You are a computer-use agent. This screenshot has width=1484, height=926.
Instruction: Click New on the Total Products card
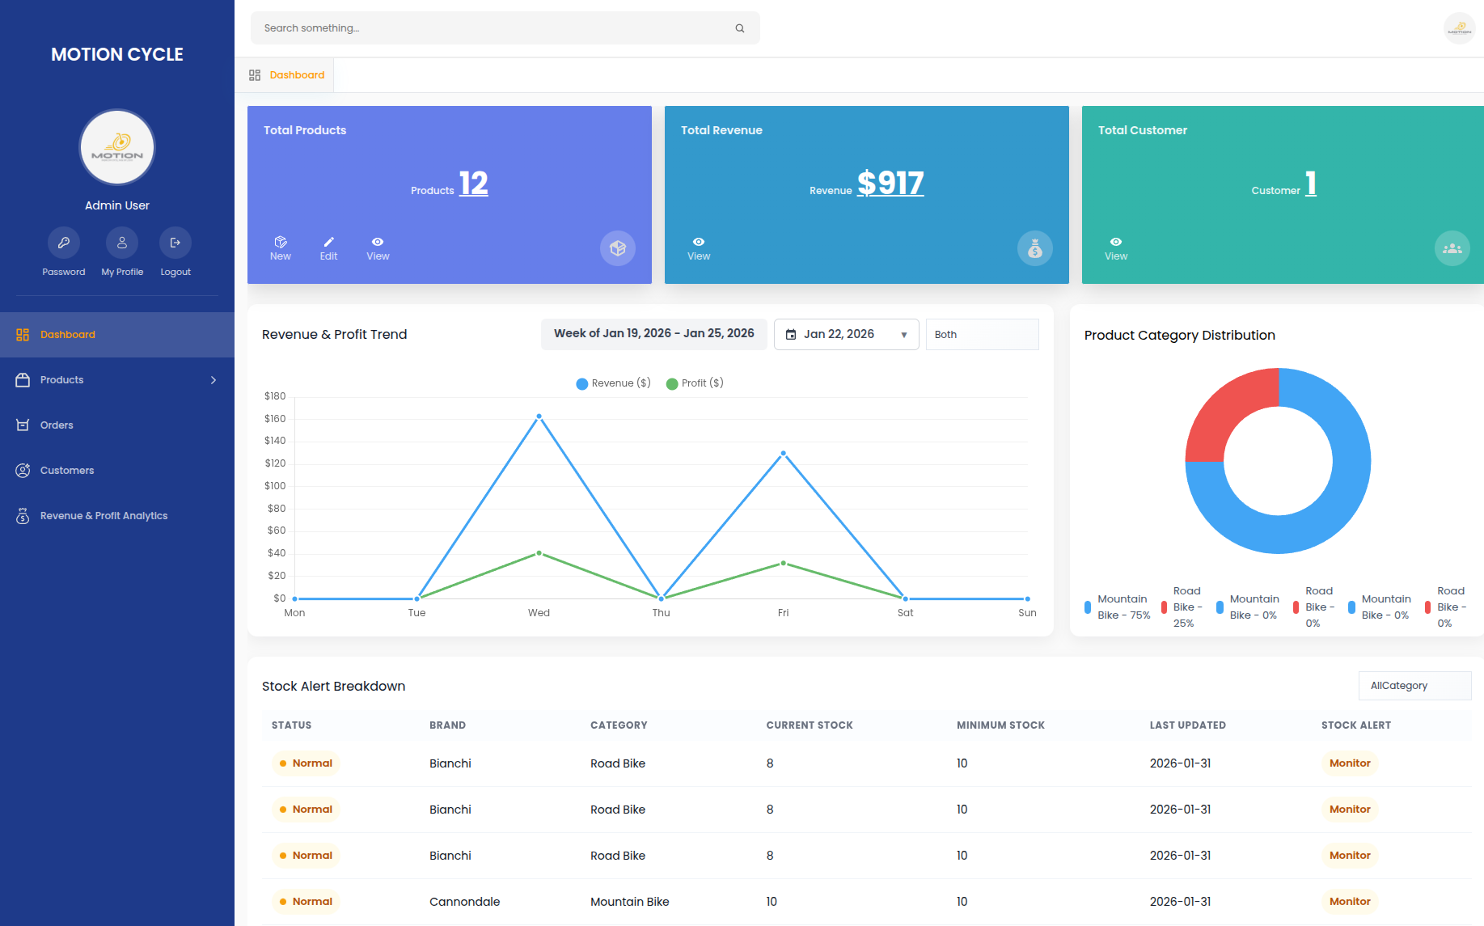[281, 248]
